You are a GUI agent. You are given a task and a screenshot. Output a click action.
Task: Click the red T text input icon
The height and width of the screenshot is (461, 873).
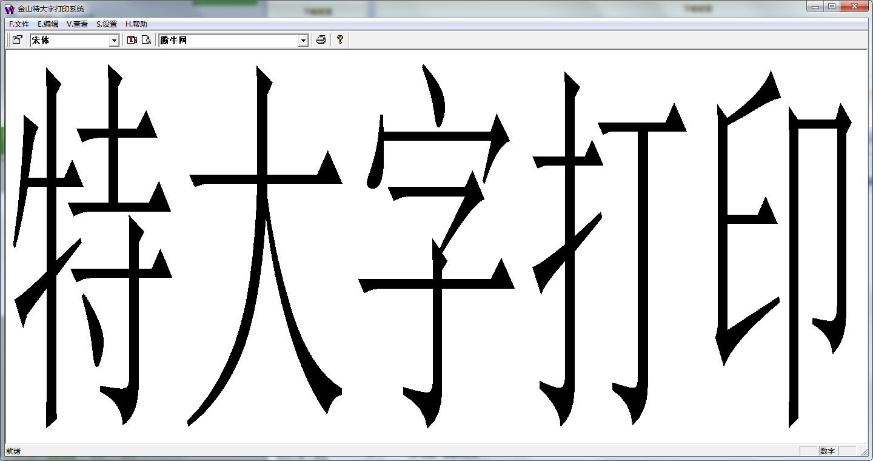[132, 40]
